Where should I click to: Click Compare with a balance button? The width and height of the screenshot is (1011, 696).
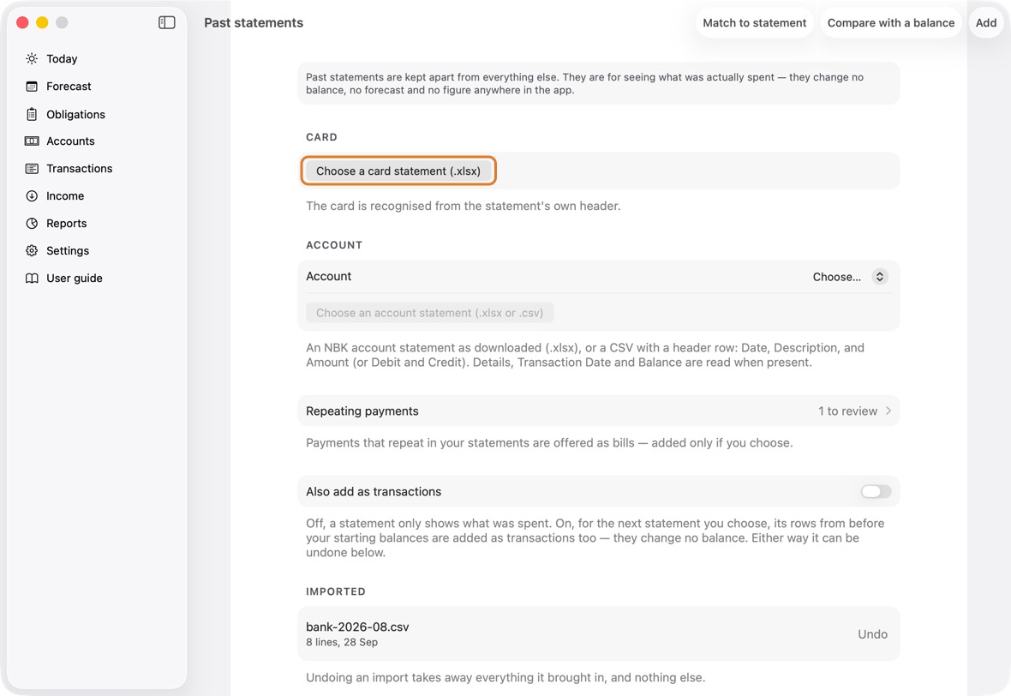pos(890,22)
